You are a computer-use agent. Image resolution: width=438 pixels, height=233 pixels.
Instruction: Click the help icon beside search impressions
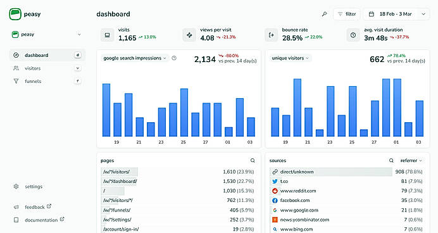(174, 58)
